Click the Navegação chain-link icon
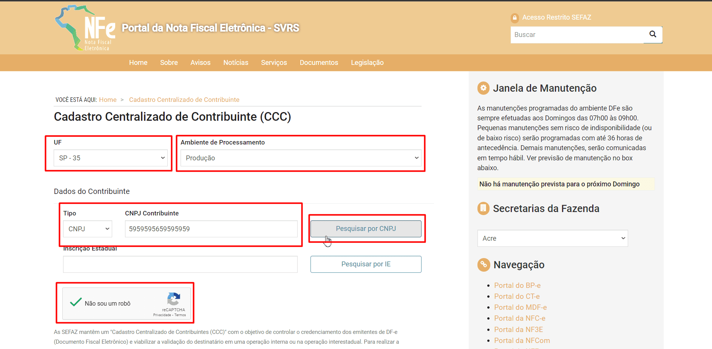Screen dimensions: 712x349 483,264
